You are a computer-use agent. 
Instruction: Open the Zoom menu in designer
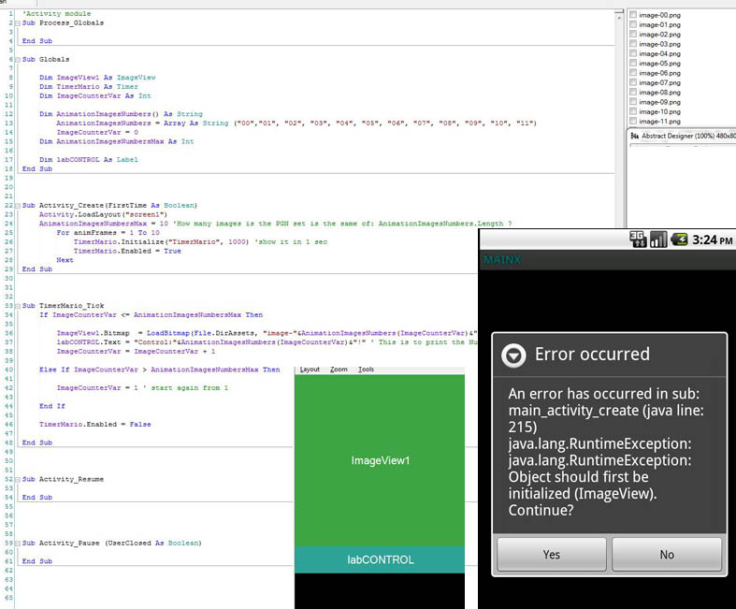tap(339, 370)
